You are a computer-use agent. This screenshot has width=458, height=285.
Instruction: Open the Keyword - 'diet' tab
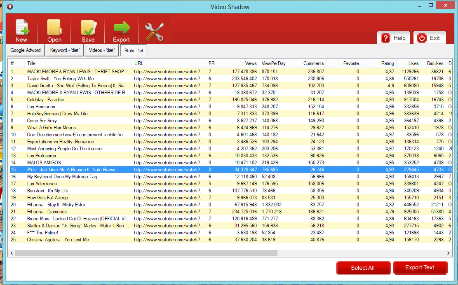coord(65,50)
